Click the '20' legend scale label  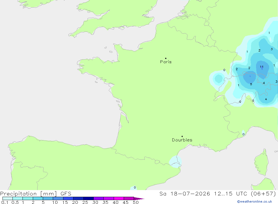click(75, 202)
